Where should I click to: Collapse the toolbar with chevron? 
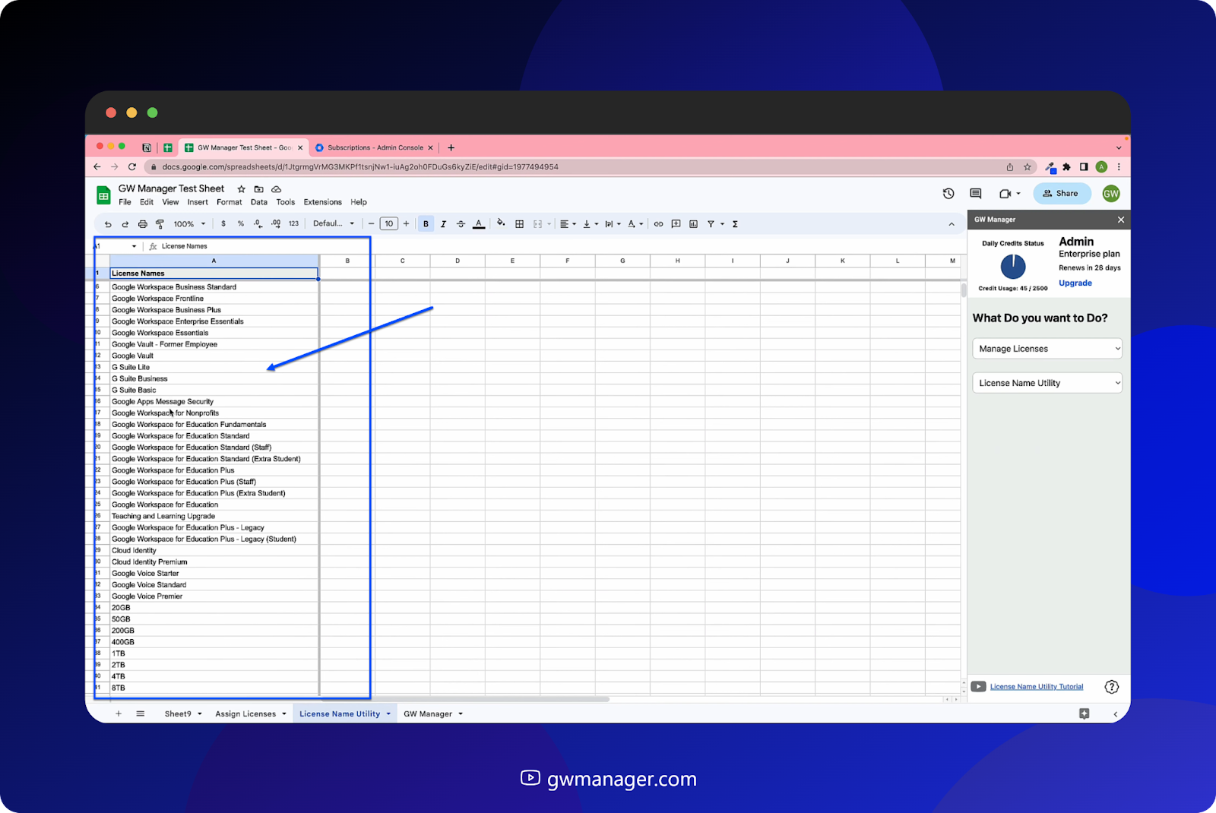pyautogui.click(x=952, y=224)
